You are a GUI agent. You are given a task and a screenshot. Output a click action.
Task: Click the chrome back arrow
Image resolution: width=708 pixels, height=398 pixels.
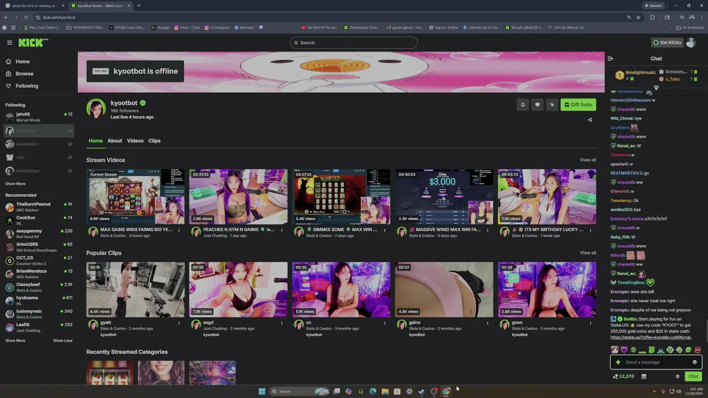[x=5, y=17]
